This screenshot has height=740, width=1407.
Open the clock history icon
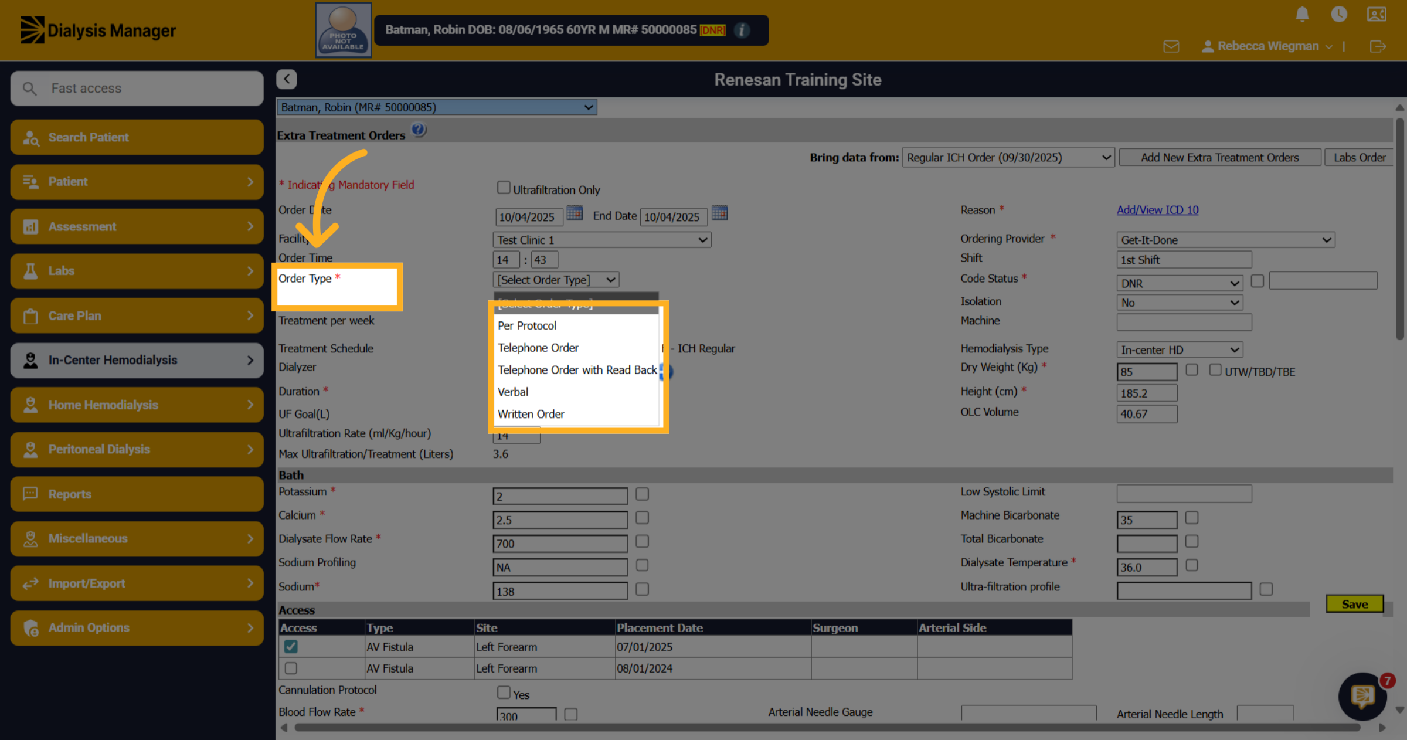1339,14
